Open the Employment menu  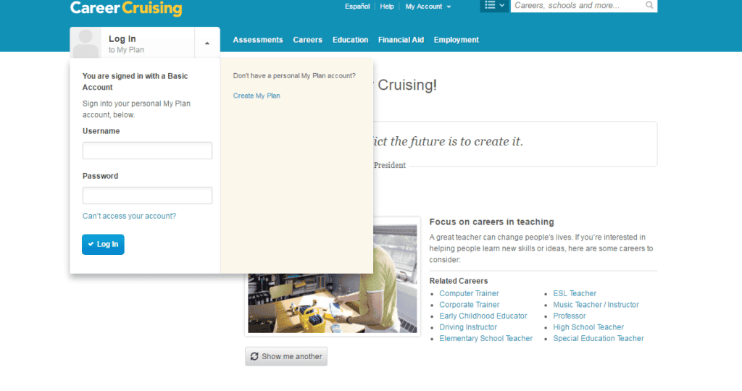(457, 40)
